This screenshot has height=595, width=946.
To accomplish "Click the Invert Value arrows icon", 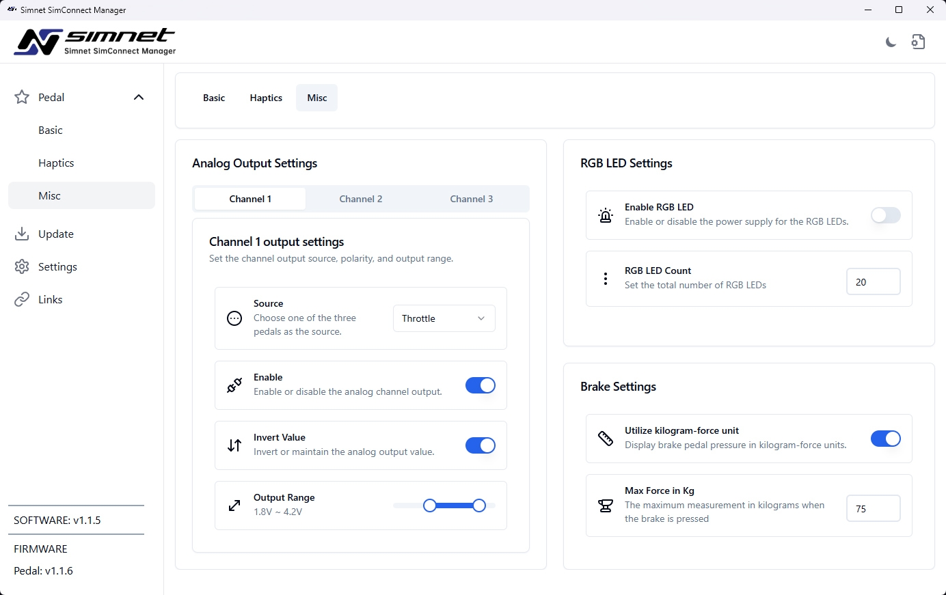I will pos(234,445).
